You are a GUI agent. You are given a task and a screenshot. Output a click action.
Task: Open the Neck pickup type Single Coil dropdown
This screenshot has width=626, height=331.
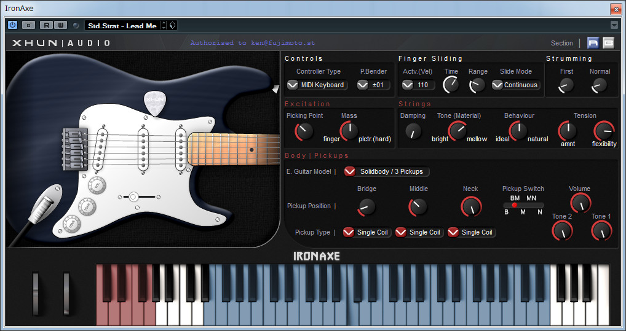click(x=472, y=233)
